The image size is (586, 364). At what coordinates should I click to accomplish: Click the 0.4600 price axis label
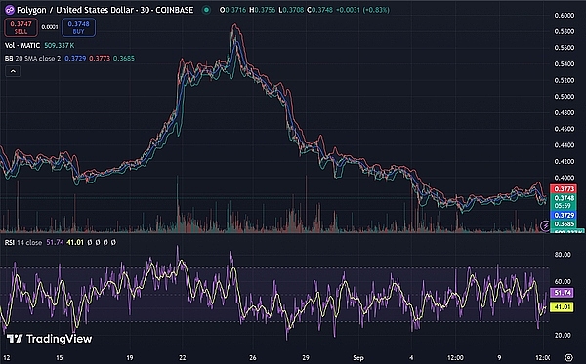pyautogui.click(x=564, y=129)
